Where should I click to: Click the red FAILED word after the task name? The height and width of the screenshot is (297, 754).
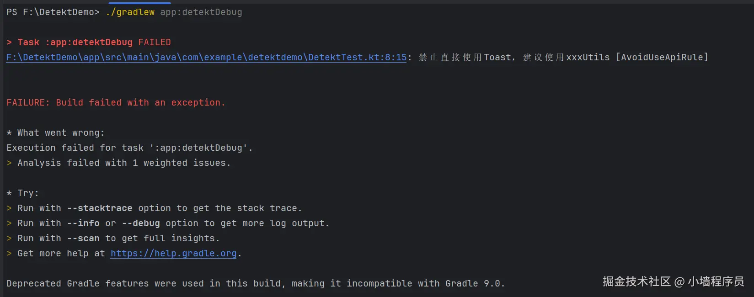(x=155, y=42)
